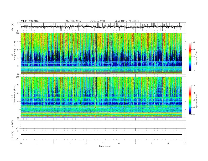Click the "ch.3(V)" axis label
The height and width of the screenshot is (161, 208).
tap(13, 124)
